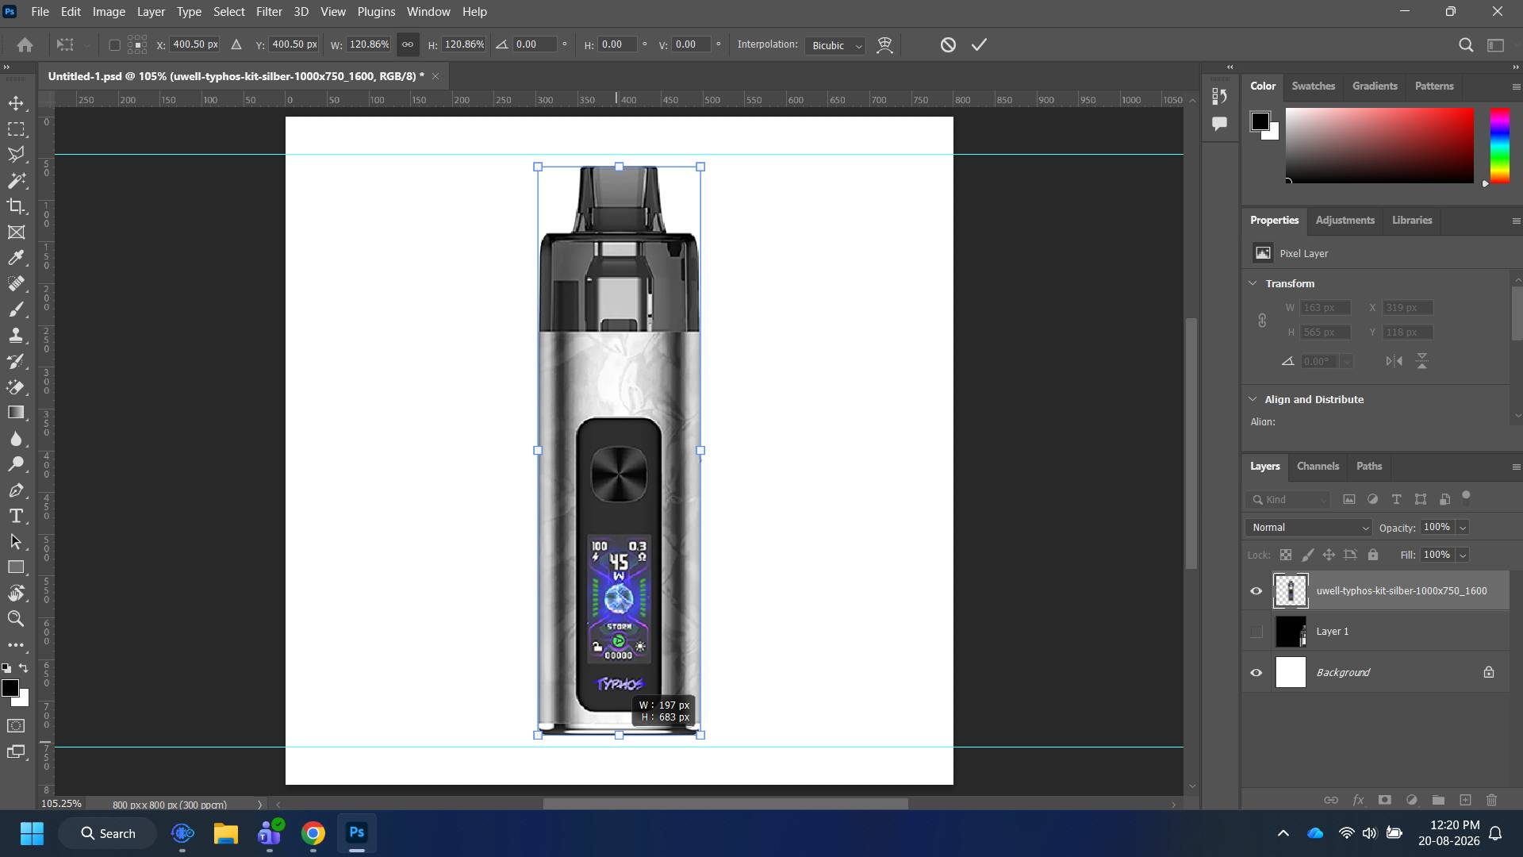
Task: Choose the Pen tool
Action: 16,490
